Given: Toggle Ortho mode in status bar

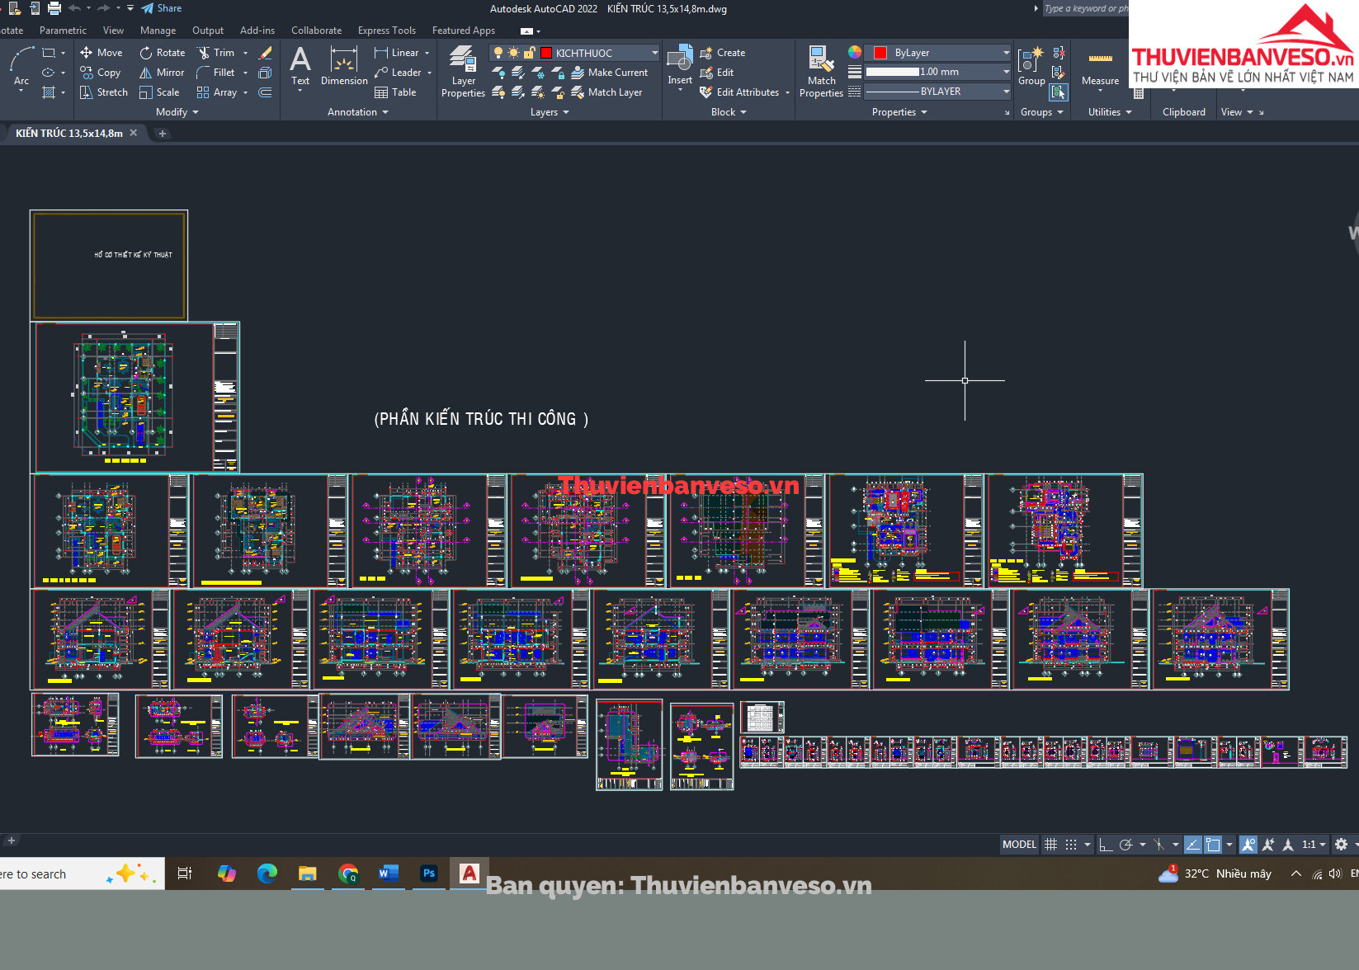Looking at the screenshot, I should pos(1106,845).
